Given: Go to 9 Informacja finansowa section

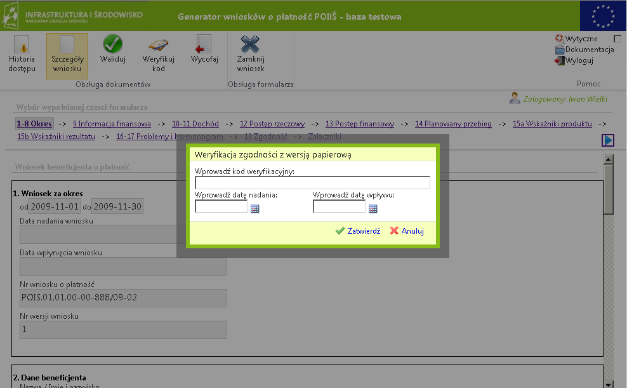Looking at the screenshot, I should 112,124.
